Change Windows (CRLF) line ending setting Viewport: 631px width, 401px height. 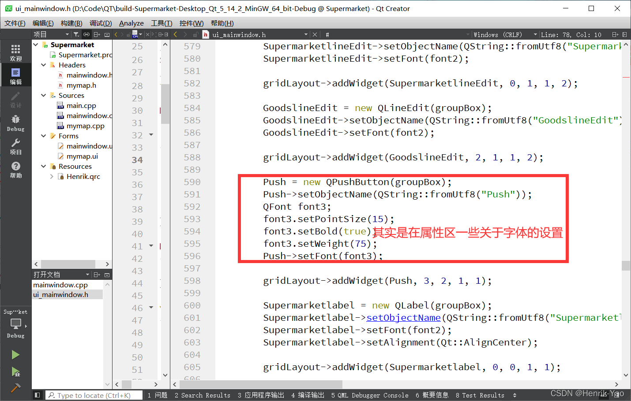[x=505, y=34]
